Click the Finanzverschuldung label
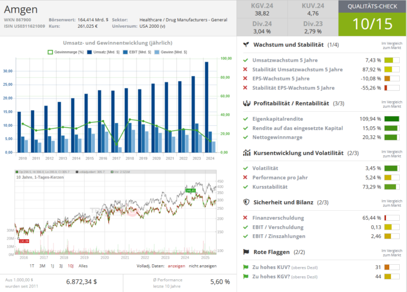 point(278,217)
